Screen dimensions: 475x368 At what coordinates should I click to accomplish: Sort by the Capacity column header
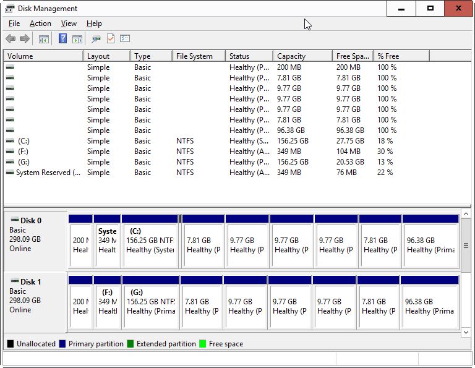(302, 56)
